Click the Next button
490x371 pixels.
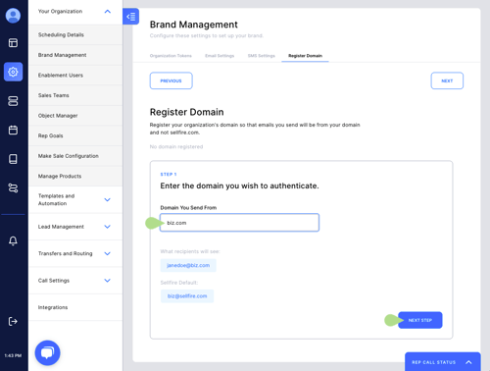(x=447, y=80)
